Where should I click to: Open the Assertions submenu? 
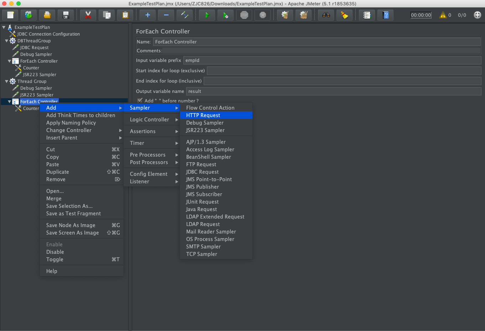[x=152, y=131]
